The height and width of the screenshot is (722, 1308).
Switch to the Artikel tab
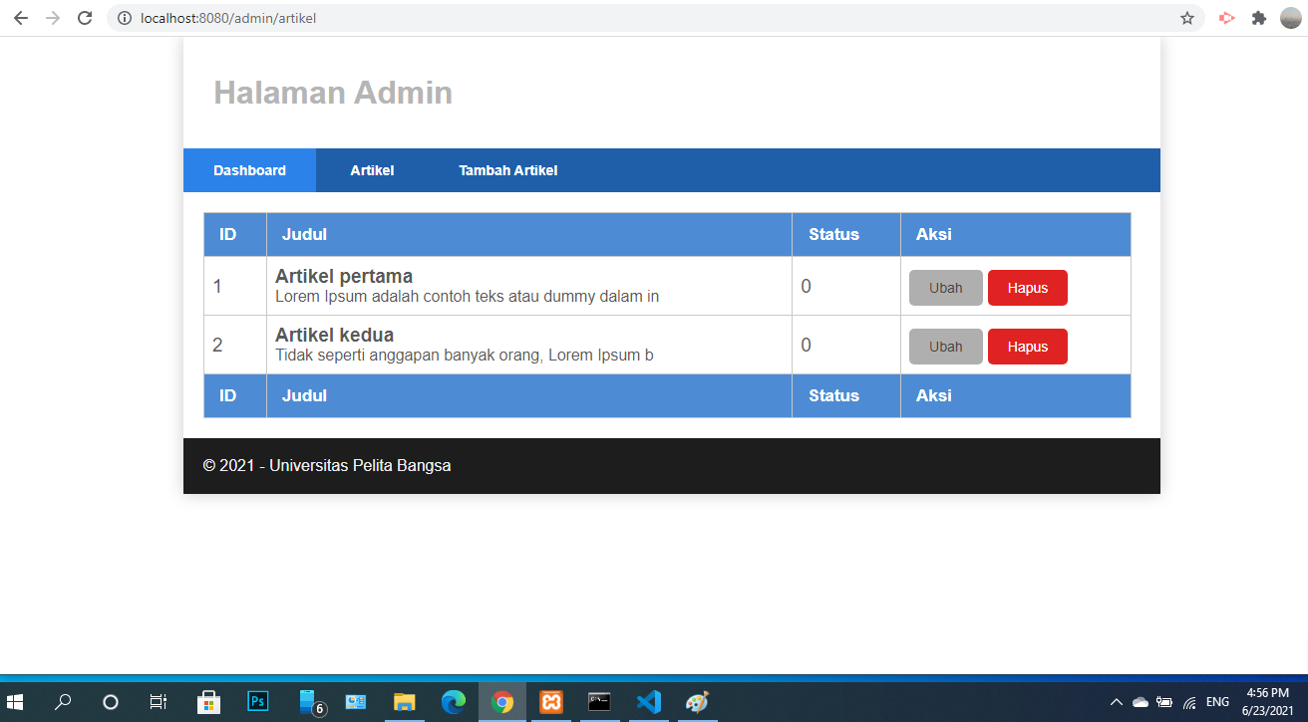click(372, 169)
